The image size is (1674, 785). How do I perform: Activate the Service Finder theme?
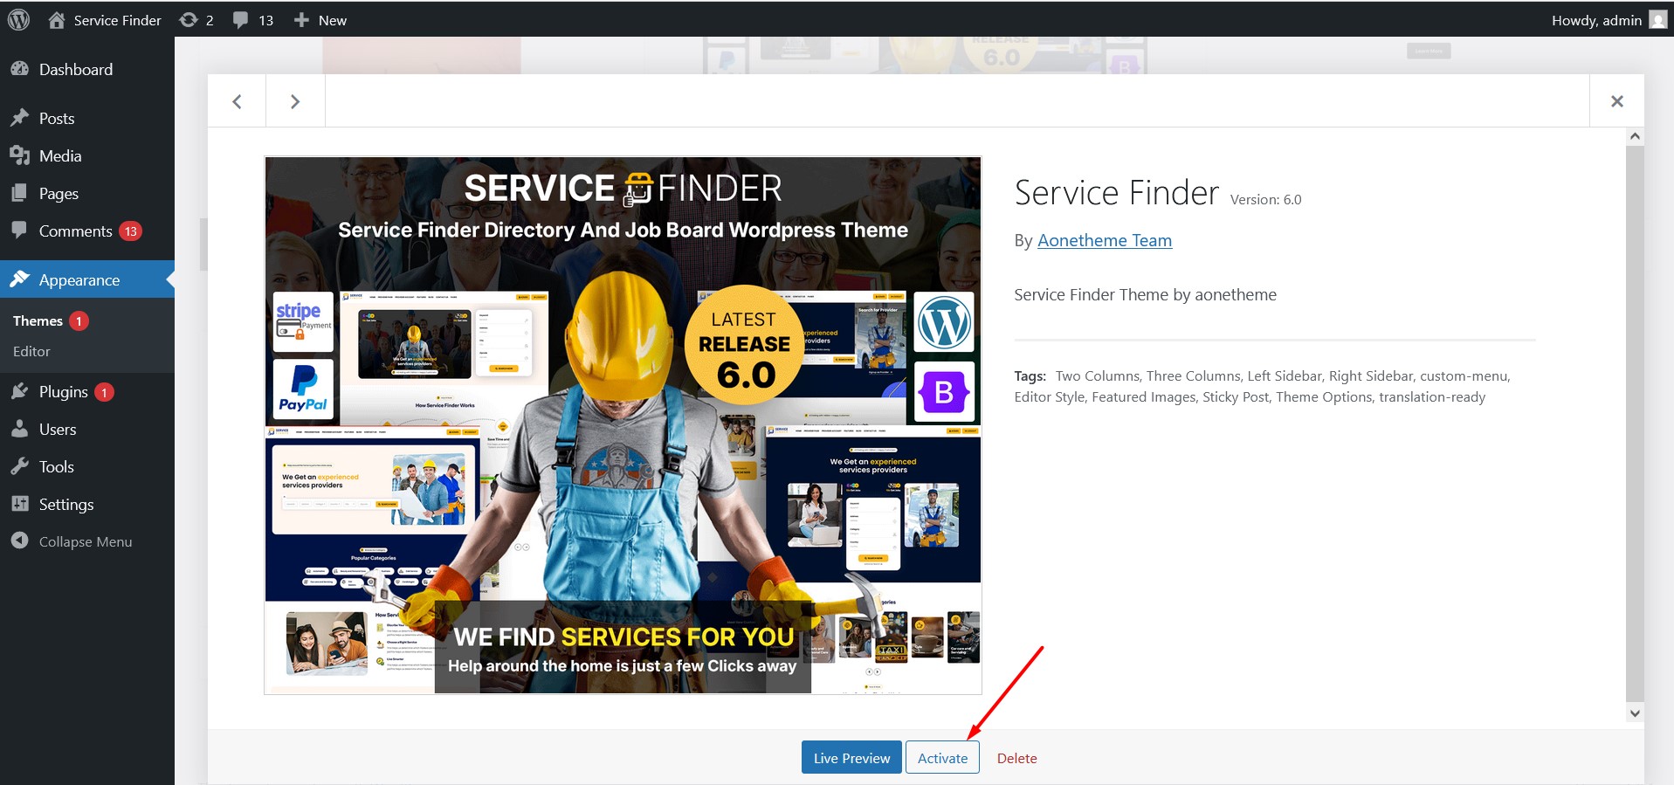(942, 757)
